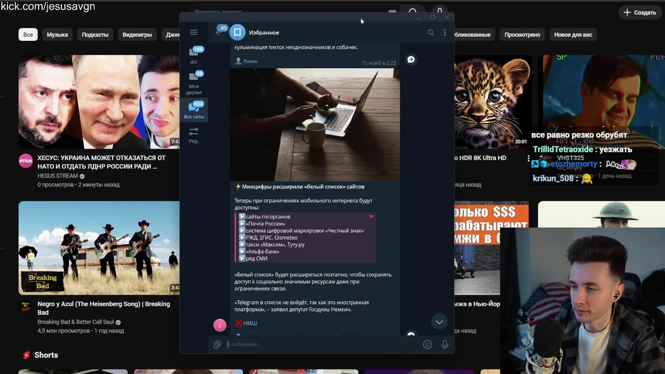Click chat user krikun_508
This screenshot has width=665, height=374.
[553, 178]
